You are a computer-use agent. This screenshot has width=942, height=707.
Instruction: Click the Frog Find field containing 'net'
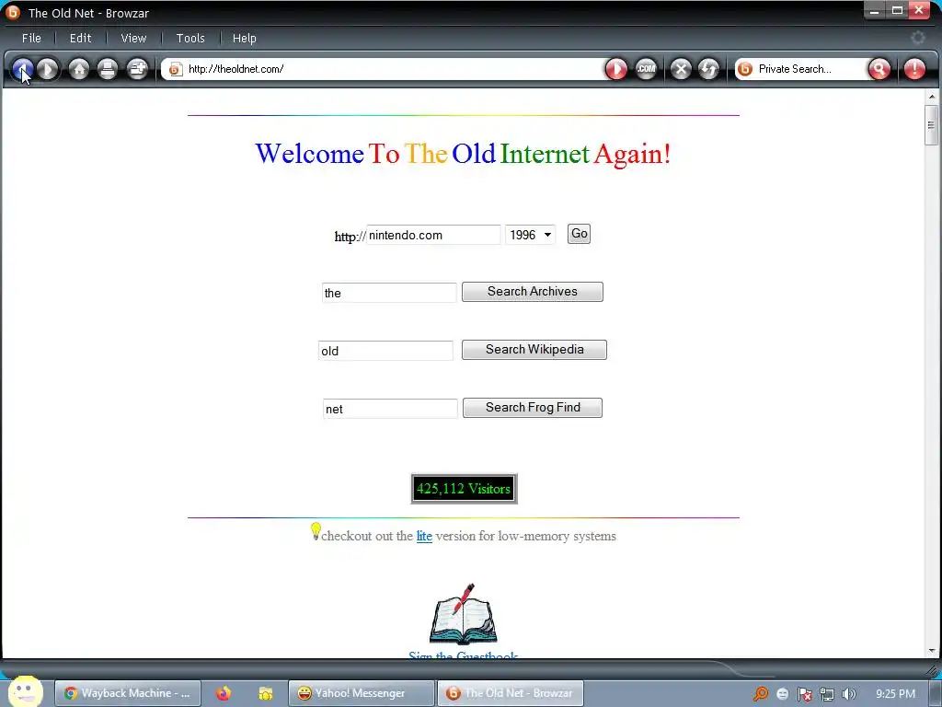pos(390,409)
